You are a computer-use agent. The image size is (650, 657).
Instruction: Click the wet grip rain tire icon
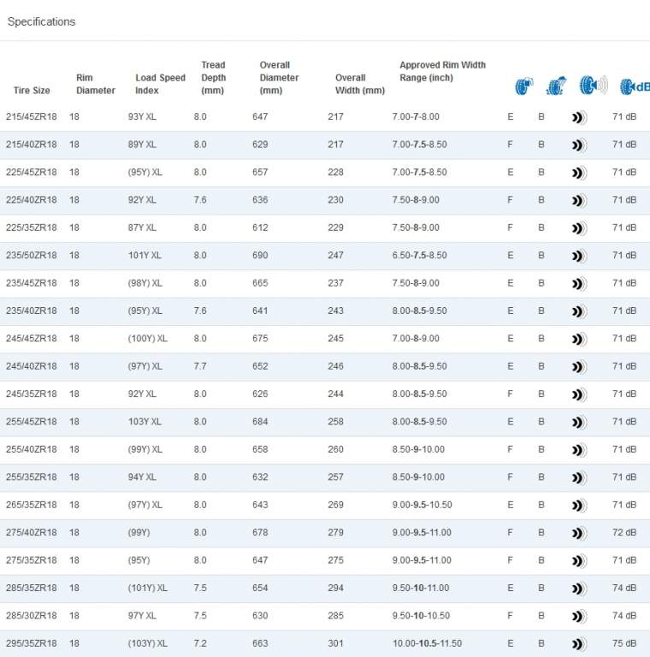(556, 86)
